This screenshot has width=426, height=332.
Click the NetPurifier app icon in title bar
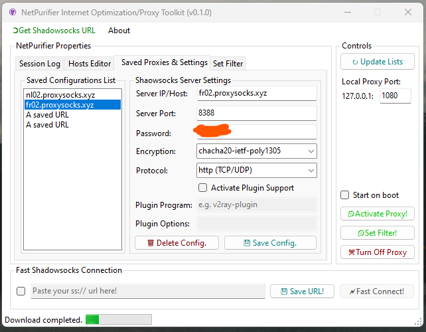(13, 12)
